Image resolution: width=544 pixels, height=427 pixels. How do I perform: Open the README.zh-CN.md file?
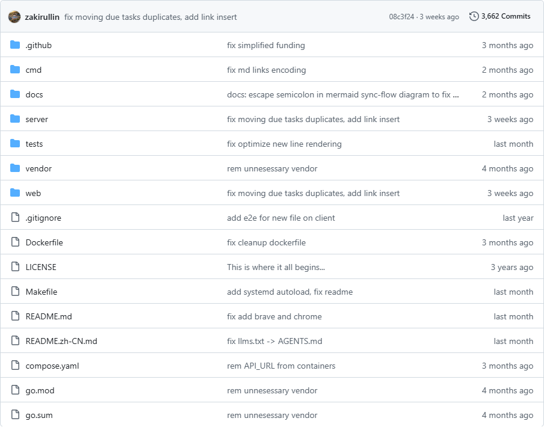tap(61, 341)
